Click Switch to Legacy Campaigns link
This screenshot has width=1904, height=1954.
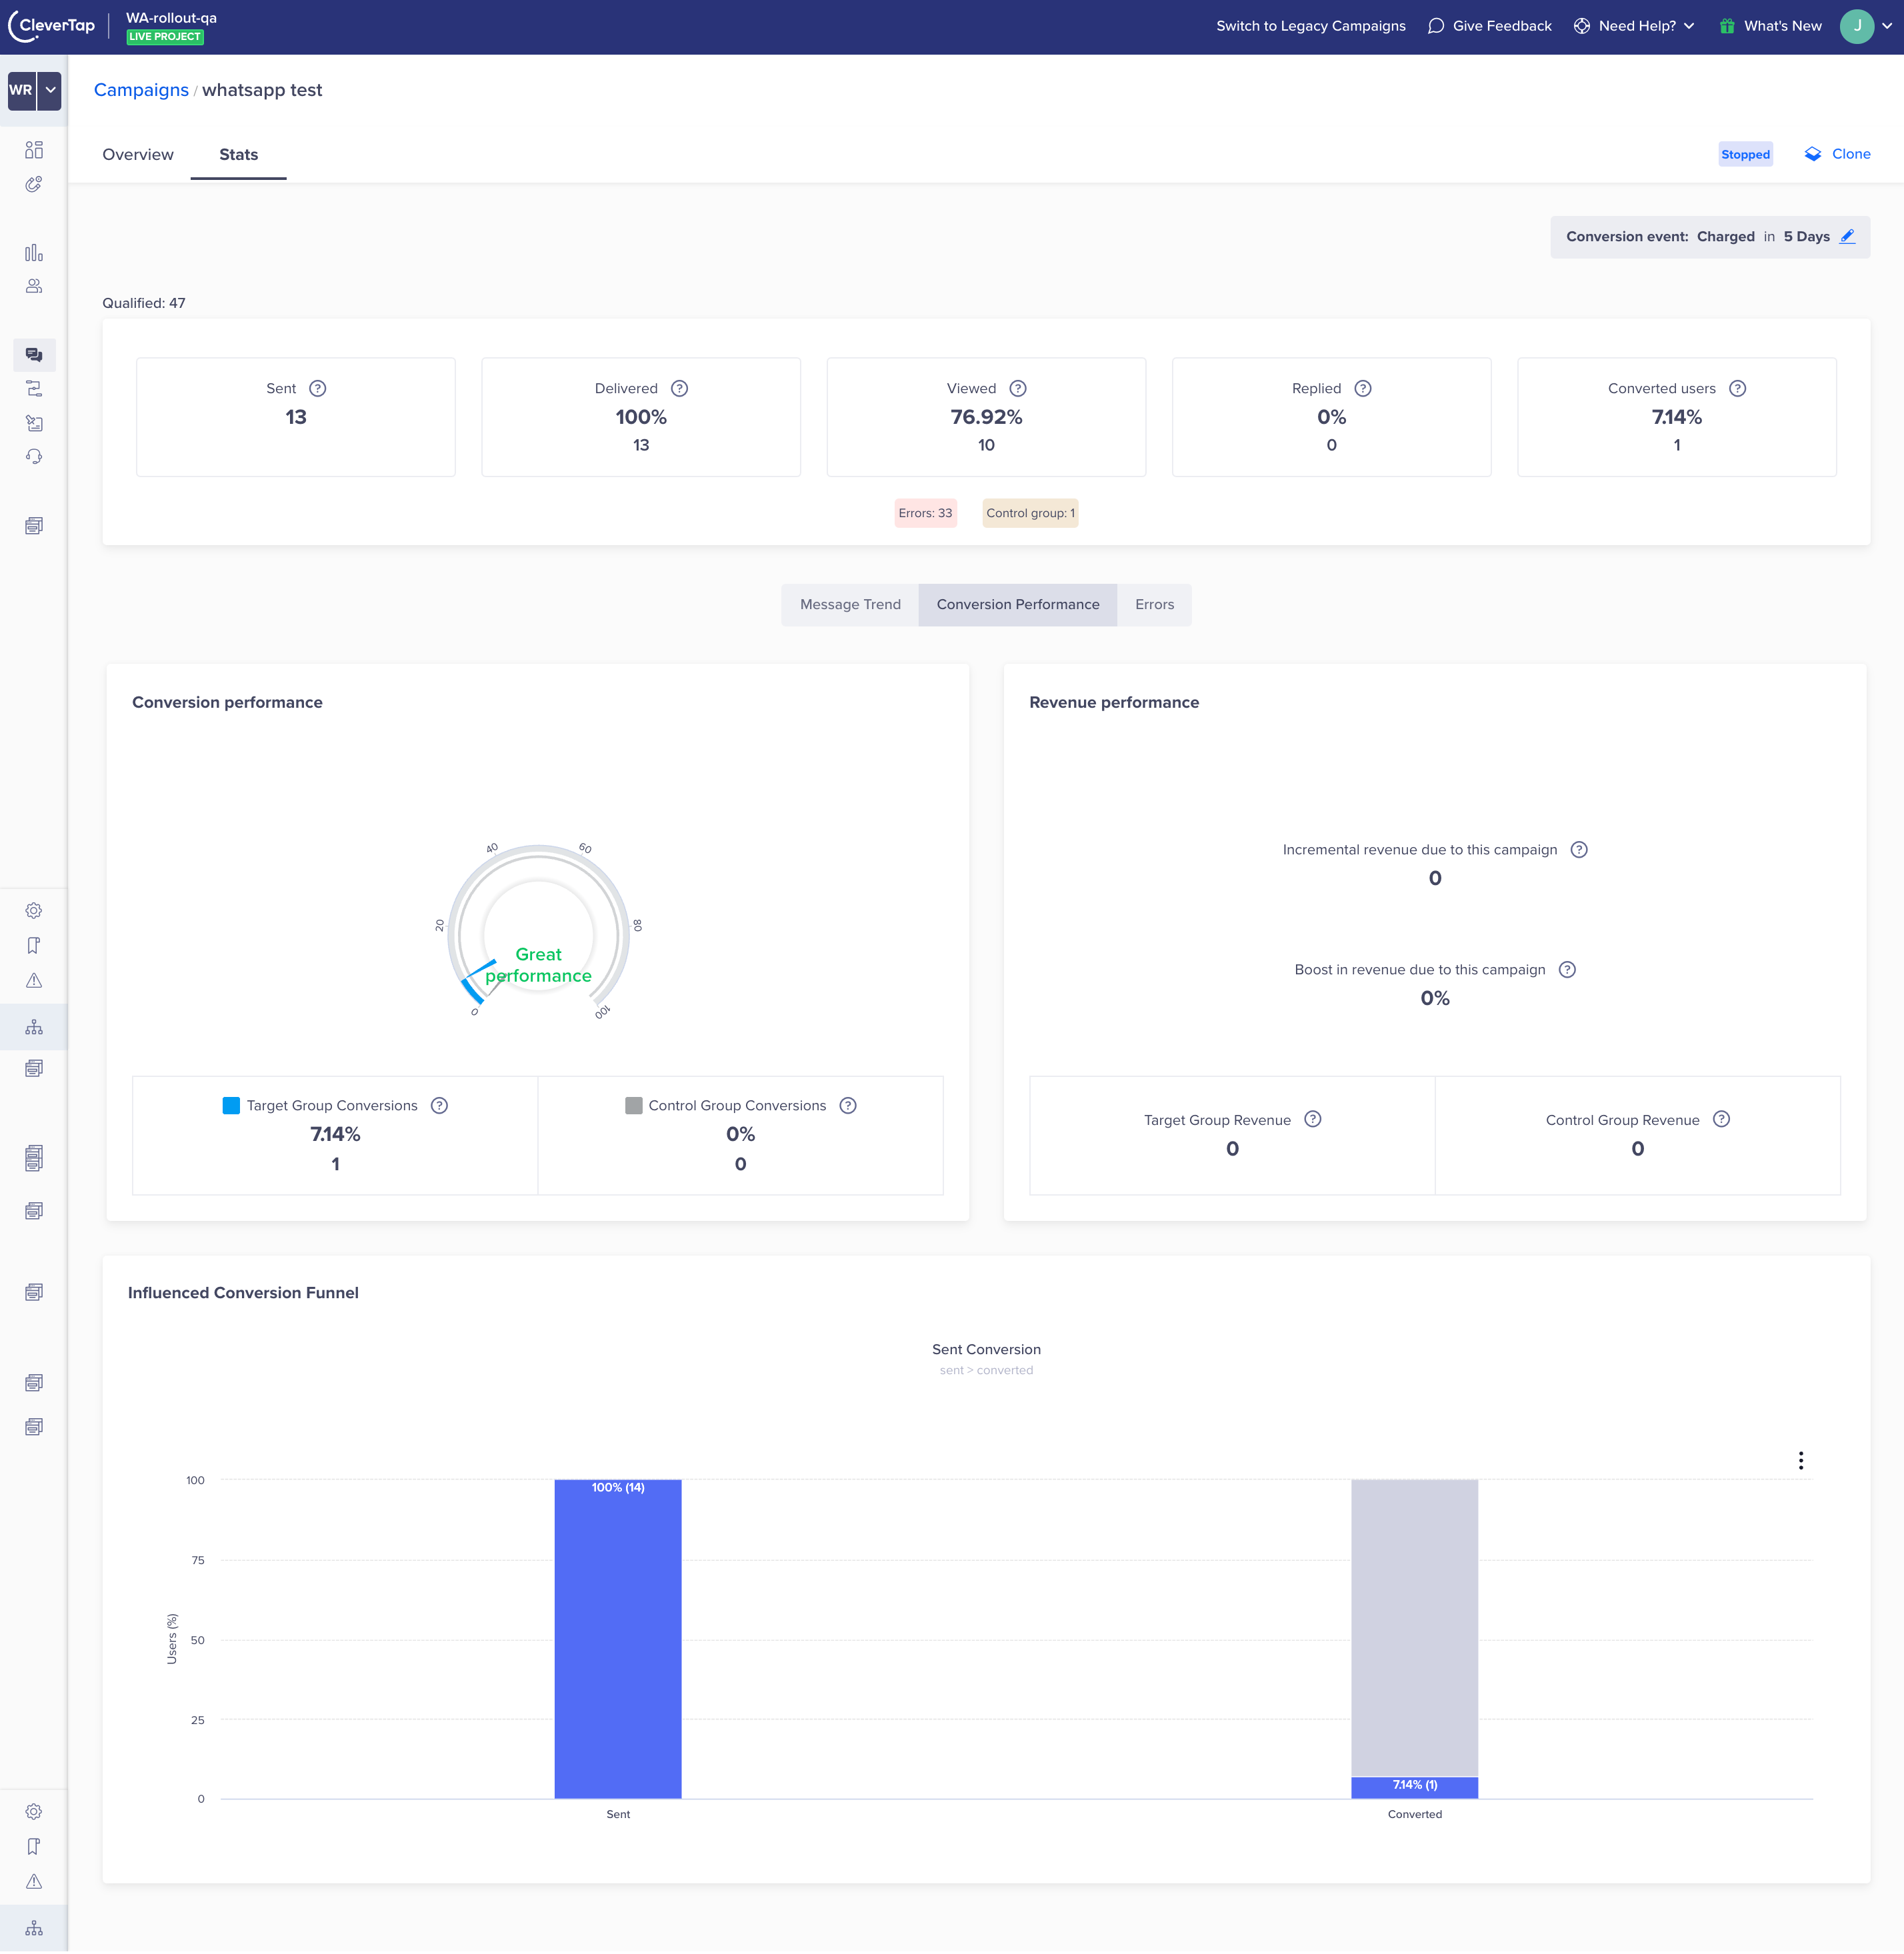point(1310,26)
